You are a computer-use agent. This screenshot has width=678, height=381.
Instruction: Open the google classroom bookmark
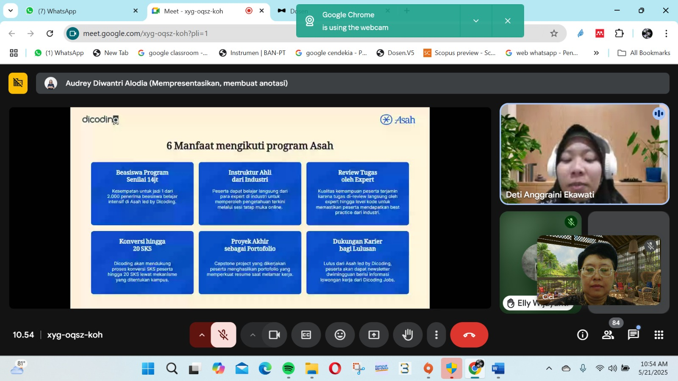pos(173,53)
